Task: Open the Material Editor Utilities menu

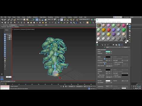Action: pyautogui.click(x=119, y=22)
